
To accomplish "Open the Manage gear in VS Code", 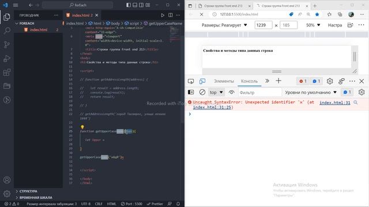I will pos(7,194).
